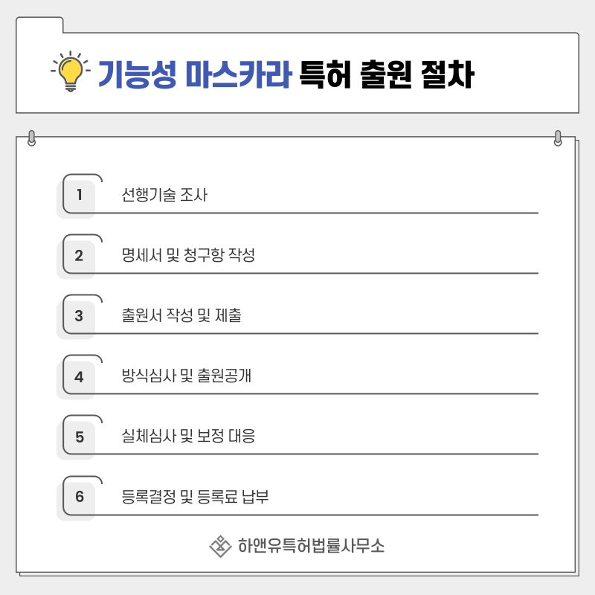The image size is (595, 595).
Task: Open the 명세서 및 청구항 작성 step
Action: point(188,256)
